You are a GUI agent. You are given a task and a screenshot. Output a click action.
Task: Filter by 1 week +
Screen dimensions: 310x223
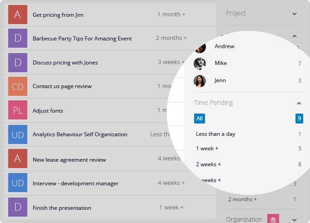point(207,149)
